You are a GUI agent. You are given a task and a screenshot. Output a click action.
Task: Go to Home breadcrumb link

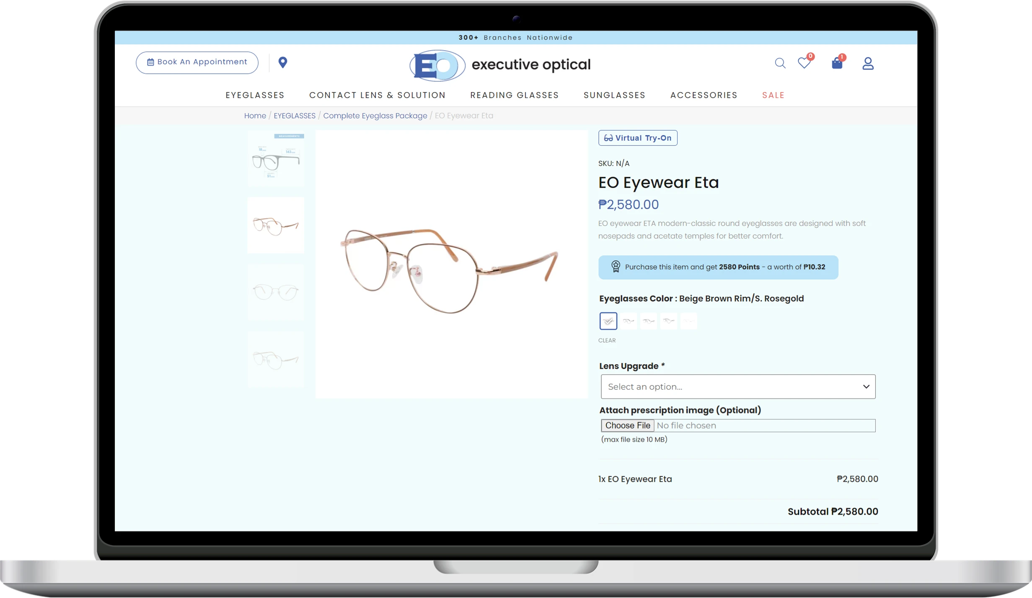(x=255, y=115)
